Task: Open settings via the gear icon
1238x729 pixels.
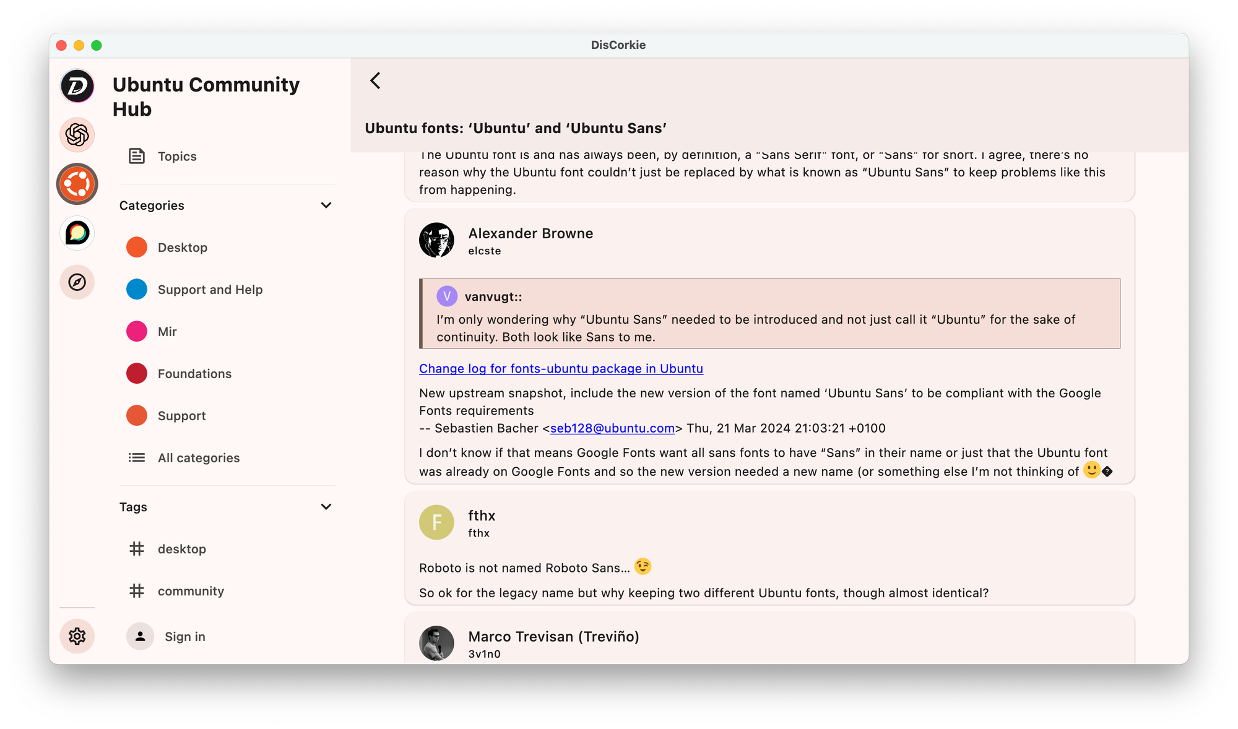Action: (x=77, y=636)
